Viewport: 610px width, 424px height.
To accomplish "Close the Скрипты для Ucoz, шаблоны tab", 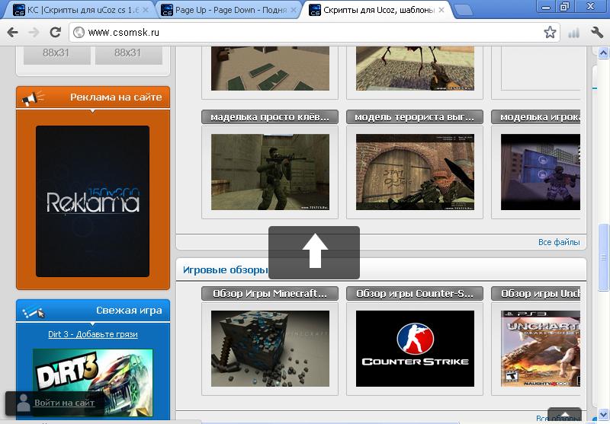I will point(441,10).
